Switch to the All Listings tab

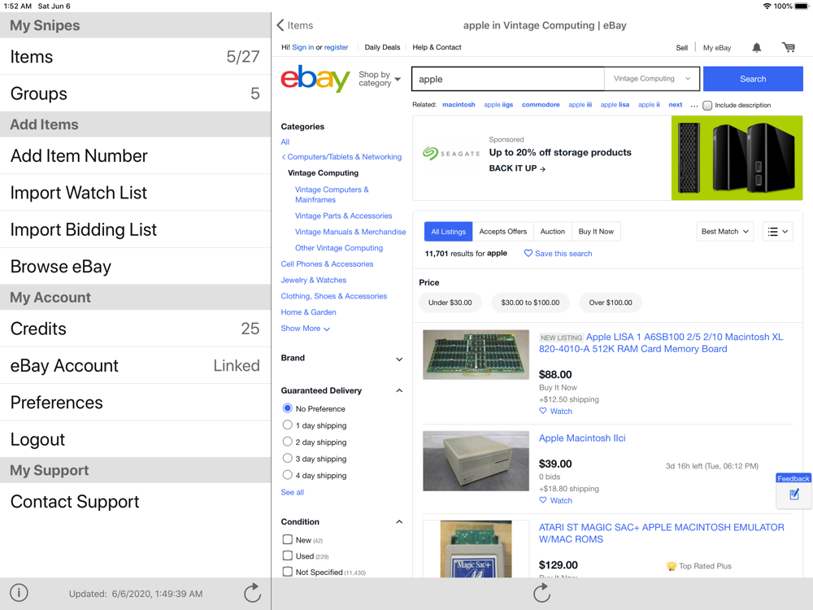[x=448, y=231]
